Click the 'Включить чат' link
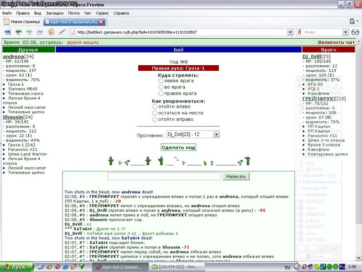362x272 pixels. (x=336, y=42)
